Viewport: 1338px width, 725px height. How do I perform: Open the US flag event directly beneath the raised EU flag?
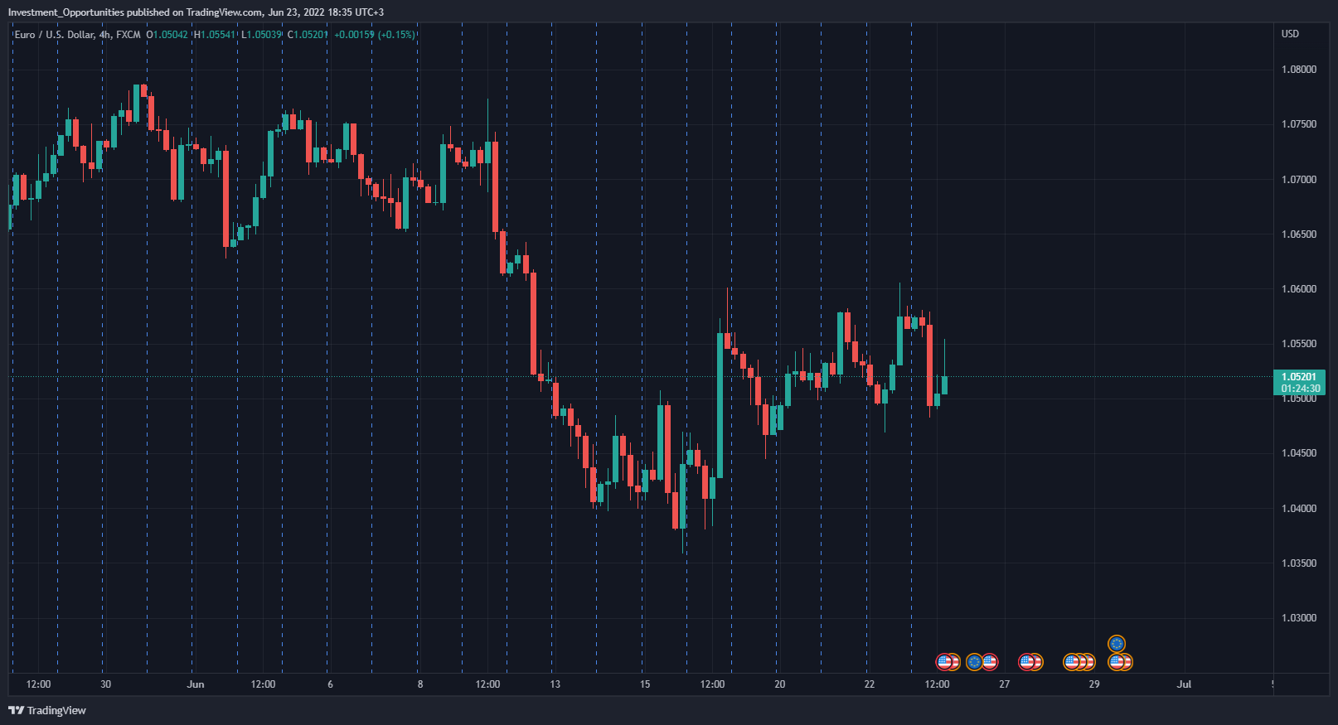point(1117,662)
